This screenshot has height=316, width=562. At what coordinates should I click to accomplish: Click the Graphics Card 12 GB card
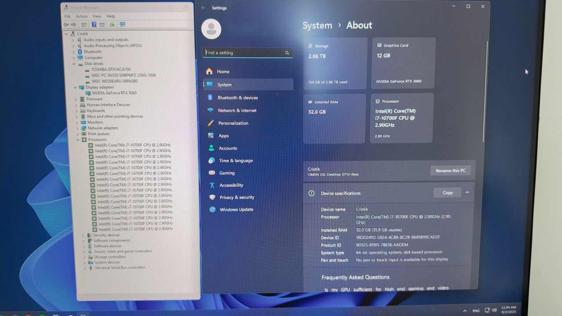point(403,63)
